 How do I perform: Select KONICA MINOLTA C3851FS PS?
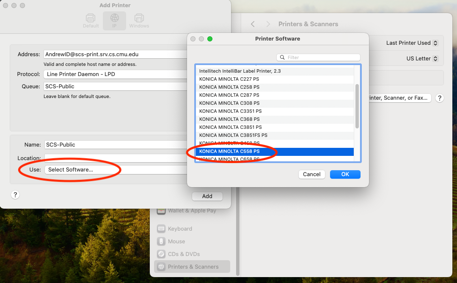tap(275, 135)
